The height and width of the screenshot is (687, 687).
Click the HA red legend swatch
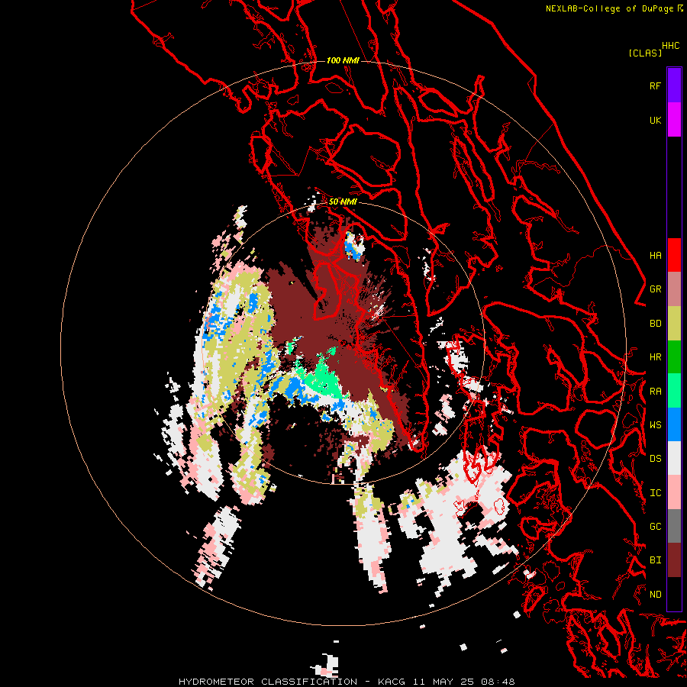tap(674, 255)
